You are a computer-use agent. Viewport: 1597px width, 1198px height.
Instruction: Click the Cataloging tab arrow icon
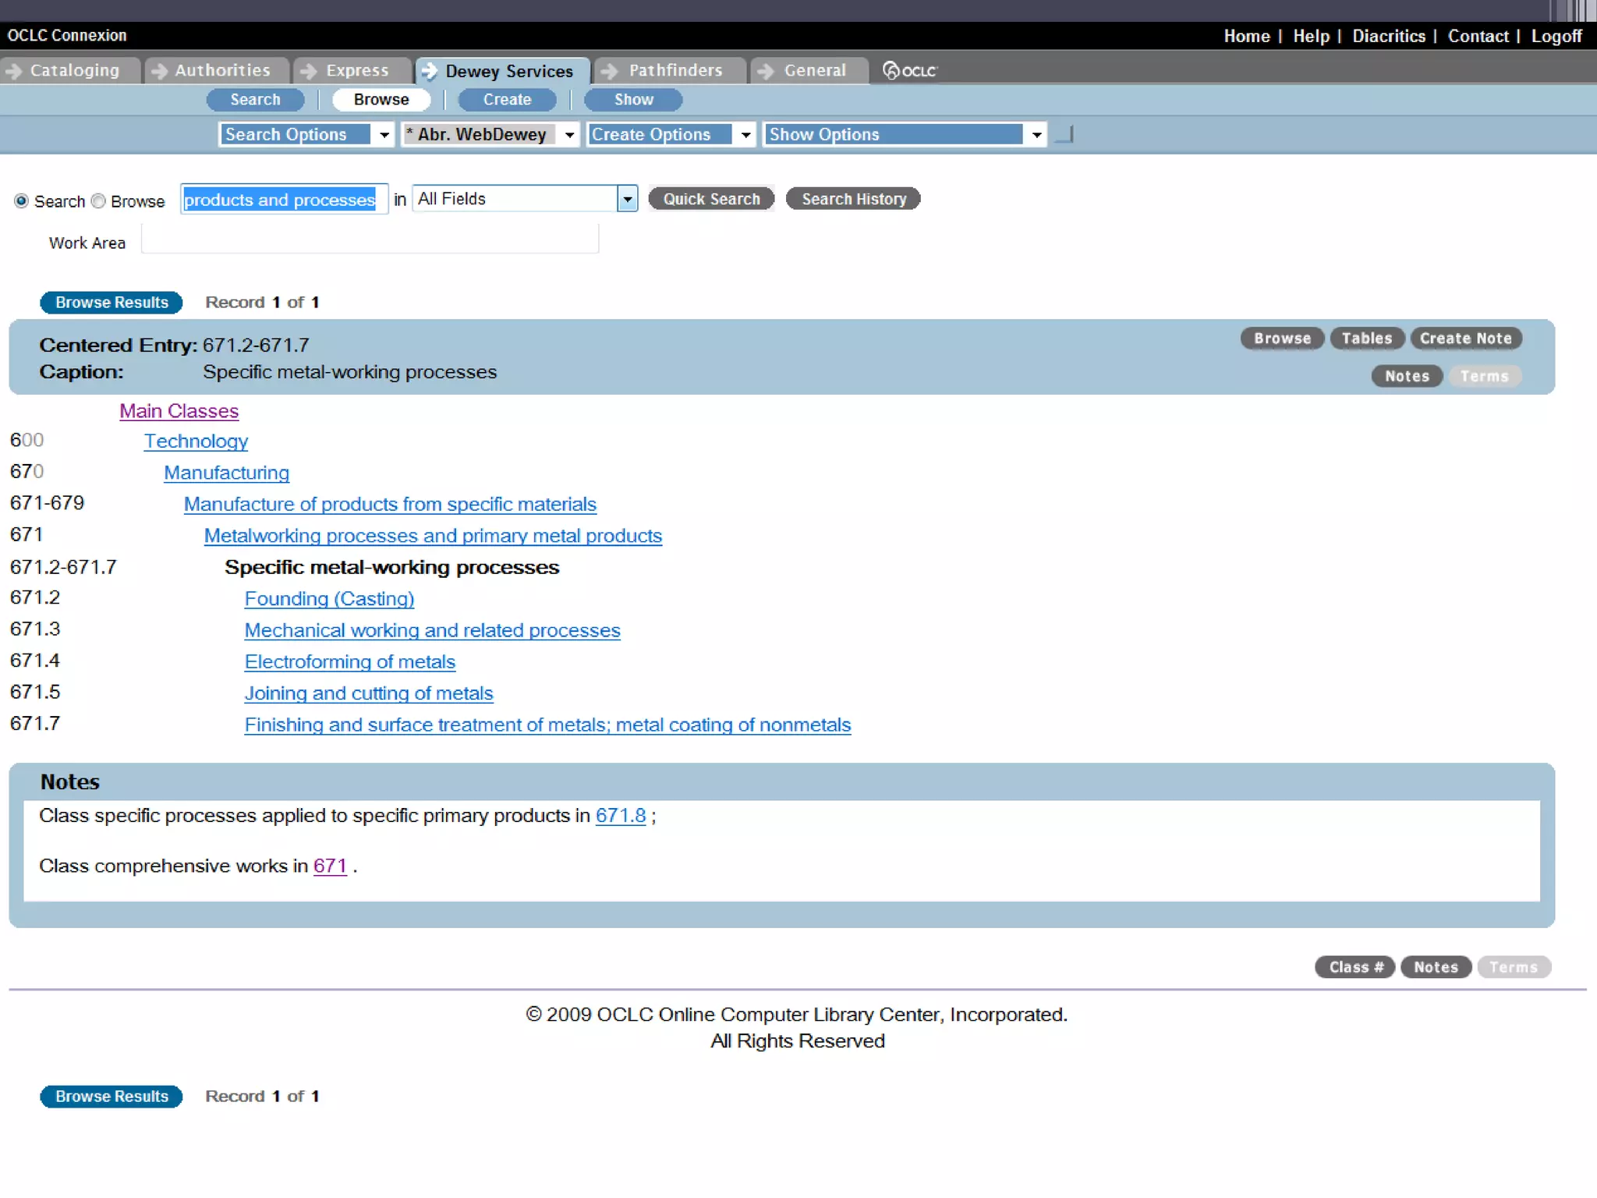(x=13, y=71)
